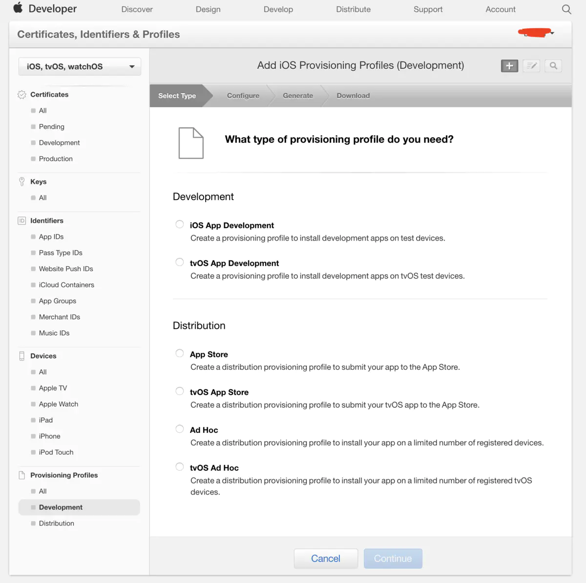This screenshot has width=586, height=583.
Task: Select iOS App Development radio button
Action: coord(180,224)
